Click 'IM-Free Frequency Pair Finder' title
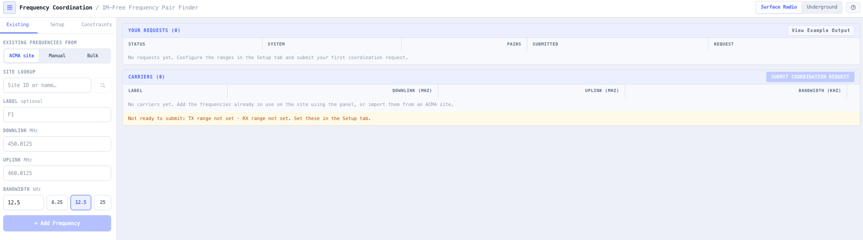Viewport: 863px width, 240px height. tap(150, 8)
